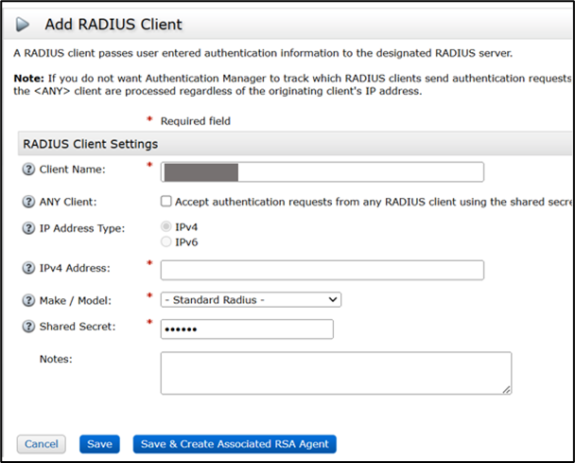Open the Make / Model help icon

pos(27,300)
